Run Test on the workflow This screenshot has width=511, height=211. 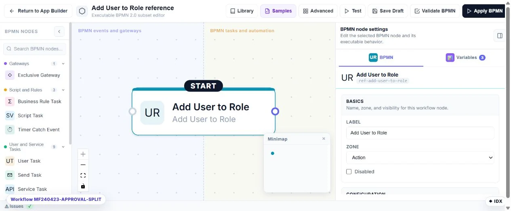coord(353,11)
